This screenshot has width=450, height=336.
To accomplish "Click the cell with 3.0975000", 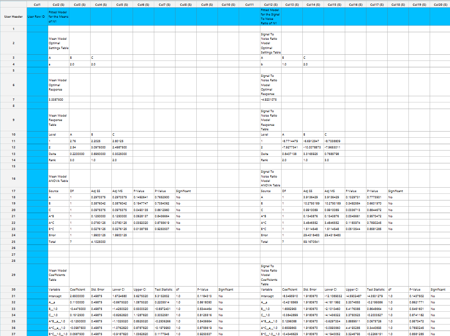I will coord(101,147).
